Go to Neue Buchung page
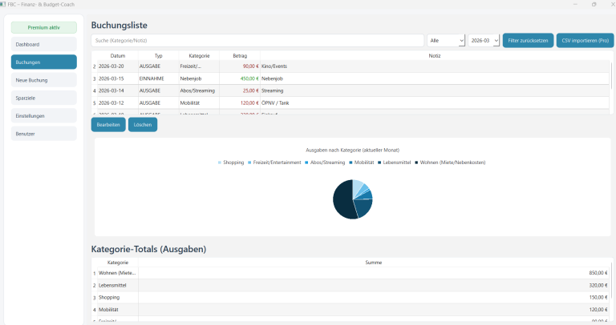 coord(44,80)
